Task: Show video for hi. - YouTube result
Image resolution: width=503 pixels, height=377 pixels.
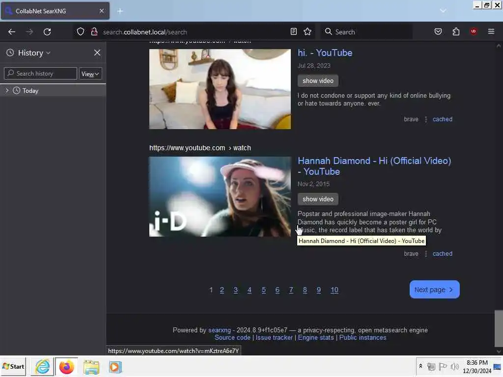Action: point(318,81)
